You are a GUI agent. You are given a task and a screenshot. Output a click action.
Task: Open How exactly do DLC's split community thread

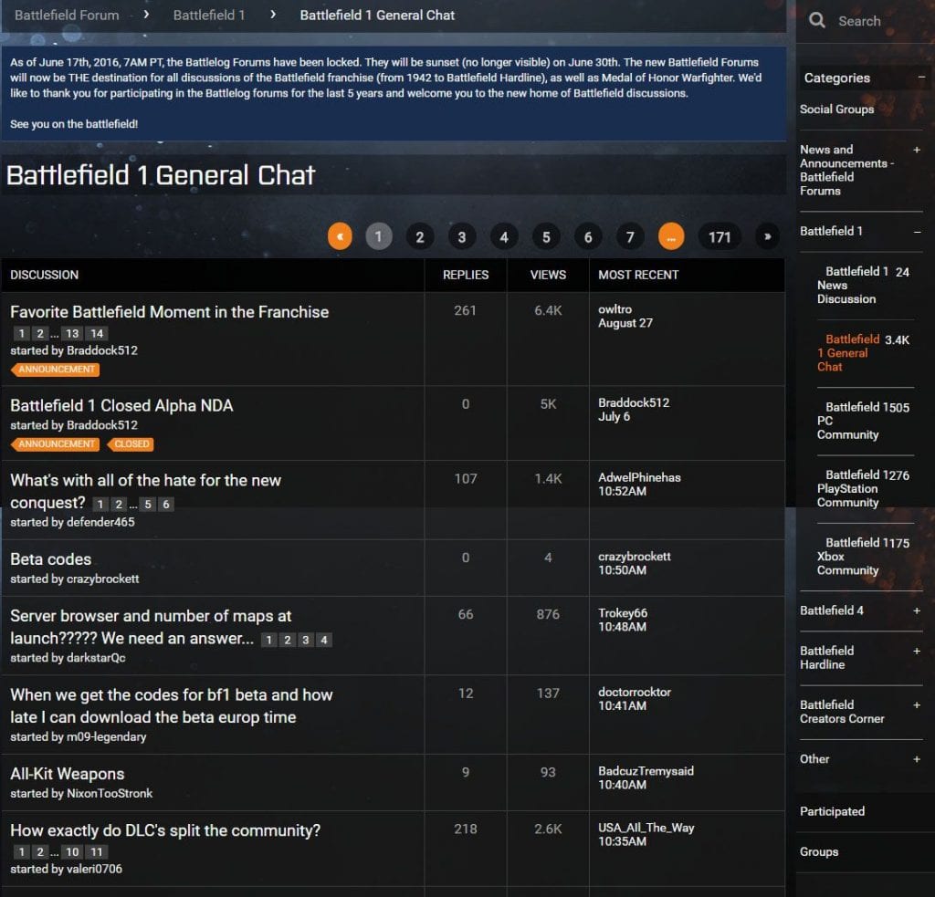tap(165, 830)
